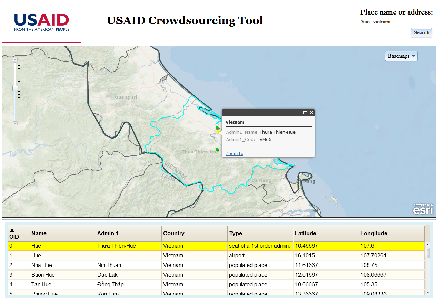Select the Buon Hue row

(x=216, y=275)
